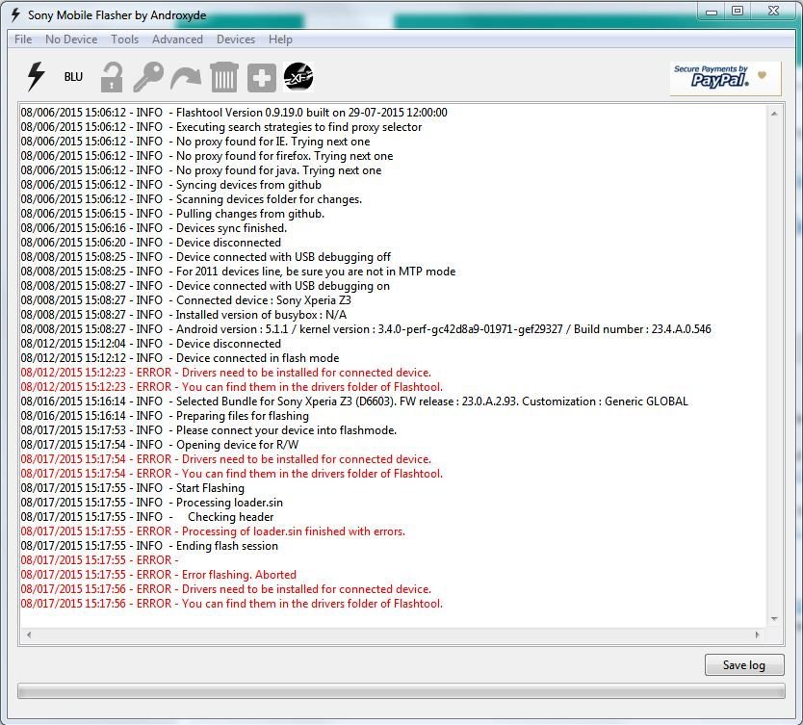Screen dimensions: 803x725
Task: Click the 'Selected Bundle for Sony Xperia Z3' line
Action: coord(354,401)
